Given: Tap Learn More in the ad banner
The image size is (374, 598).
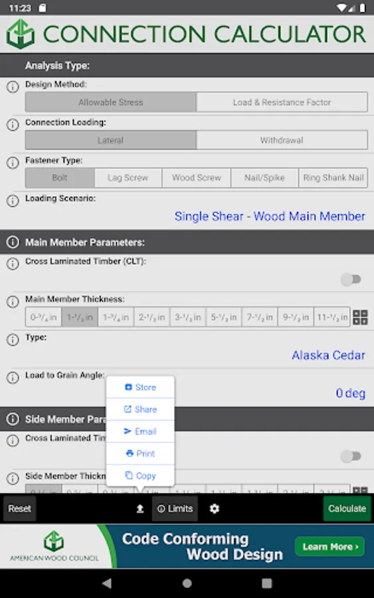Looking at the screenshot, I should pos(329,547).
